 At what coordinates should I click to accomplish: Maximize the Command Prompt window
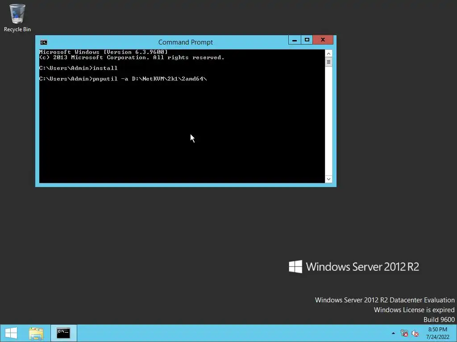pyautogui.click(x=307, y=40)
